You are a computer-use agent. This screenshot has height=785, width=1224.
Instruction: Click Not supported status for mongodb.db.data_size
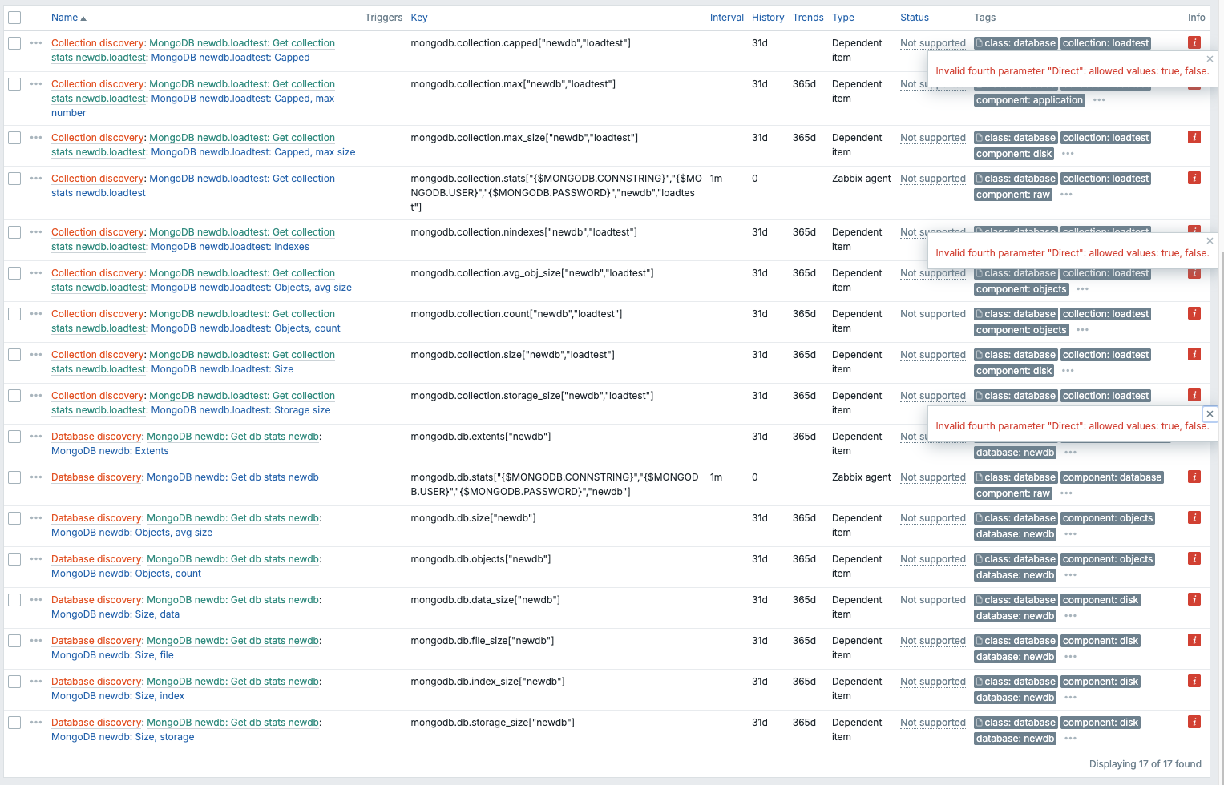(932, 600)
